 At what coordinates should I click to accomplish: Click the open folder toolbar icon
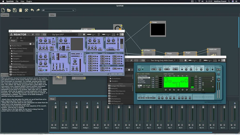click(x=9, y=10)
